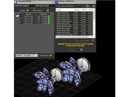This screenshot has height=97, width=129.
Task: Click the Update button label
Action: pyautogui.click(x=23, y=11)
